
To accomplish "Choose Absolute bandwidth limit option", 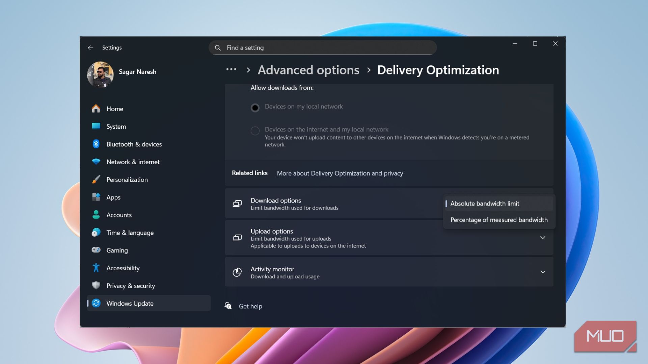I will point(499,204).
